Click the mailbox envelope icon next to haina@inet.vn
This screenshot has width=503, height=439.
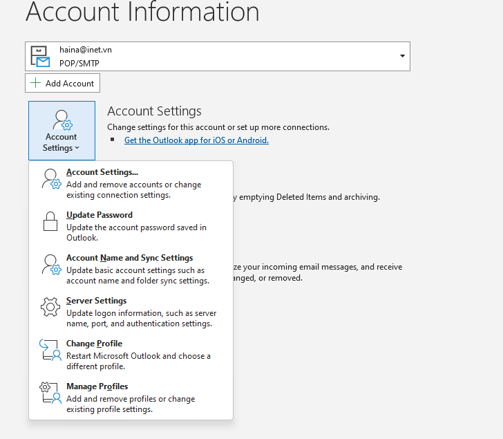tap(40, 56)
